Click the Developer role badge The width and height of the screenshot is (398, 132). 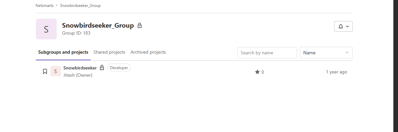[x=119, y=67]
